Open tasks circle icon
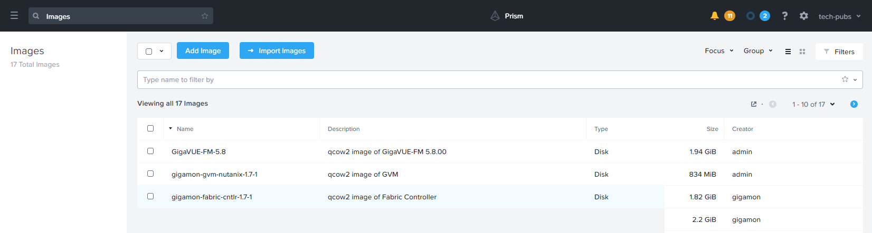Screen dimensions: 872x233 [751, 16]
